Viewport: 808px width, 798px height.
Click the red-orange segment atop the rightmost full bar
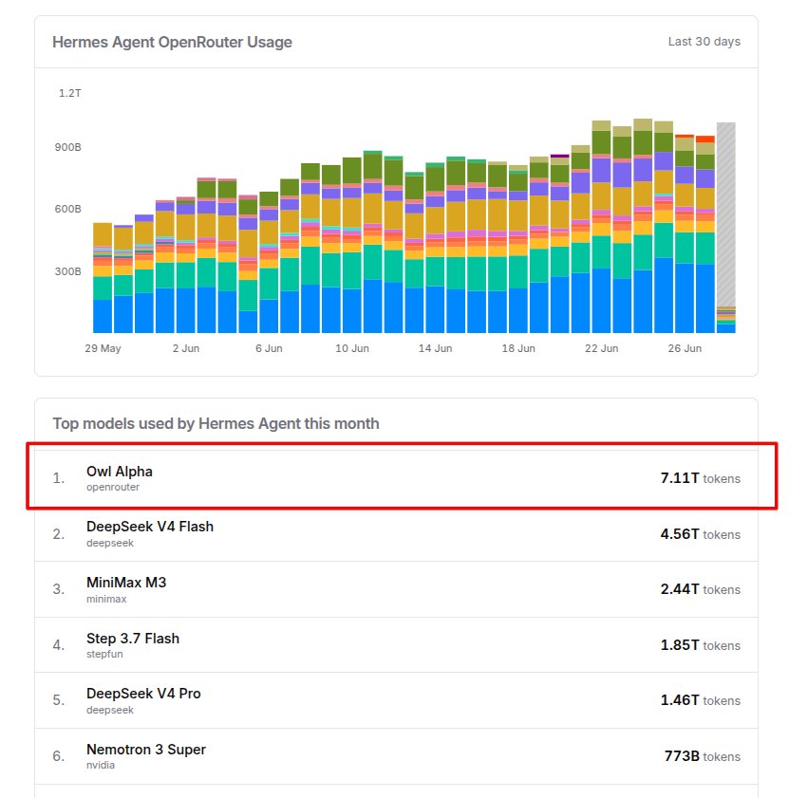click(705, 139)
